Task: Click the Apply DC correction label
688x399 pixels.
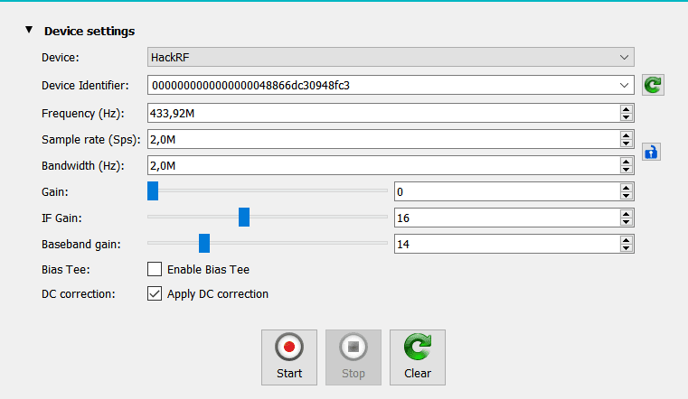Action: coord(218,294)
